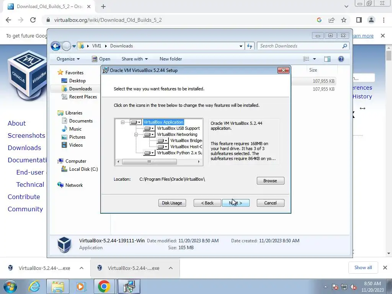Image resolution: width=392 pixels, height=294 pixels.
Task: Click the Chrome address bar
Action: (180, 20)
